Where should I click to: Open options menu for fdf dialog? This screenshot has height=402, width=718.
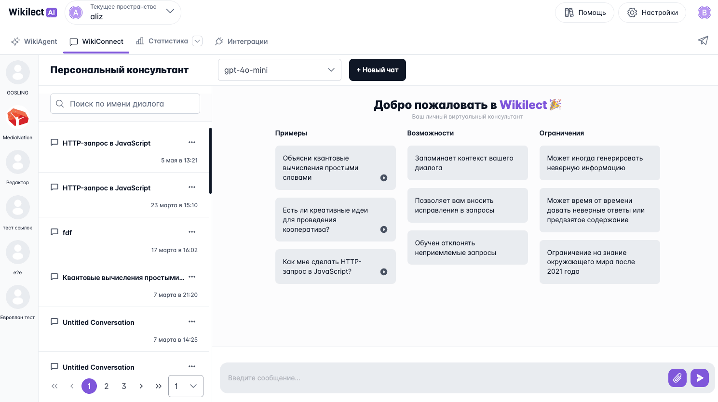[192, 232]
